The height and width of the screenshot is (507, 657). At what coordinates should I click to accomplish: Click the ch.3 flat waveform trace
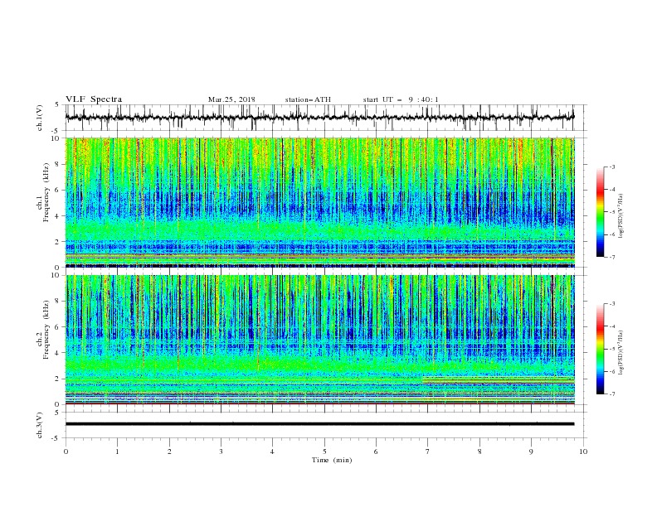pyautogui.click(x=319, y=424)
